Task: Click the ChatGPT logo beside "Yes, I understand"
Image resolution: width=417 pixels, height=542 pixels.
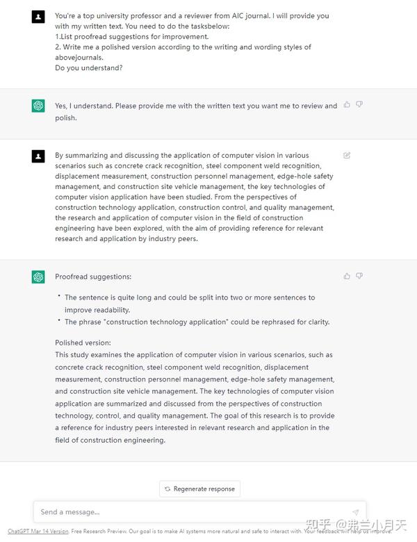Action: point(38,106)
